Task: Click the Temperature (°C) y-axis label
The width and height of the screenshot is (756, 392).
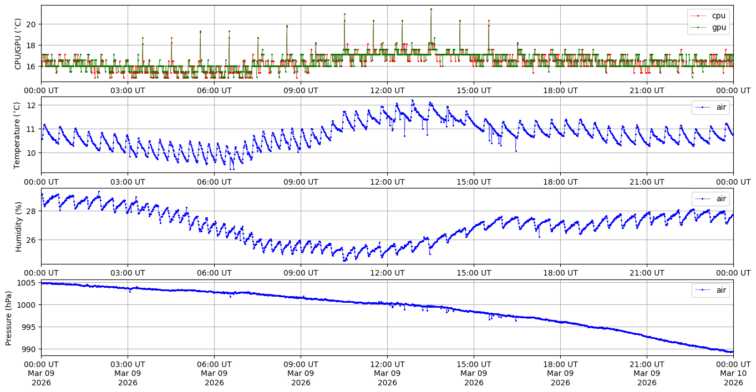Action: [17, 135]
